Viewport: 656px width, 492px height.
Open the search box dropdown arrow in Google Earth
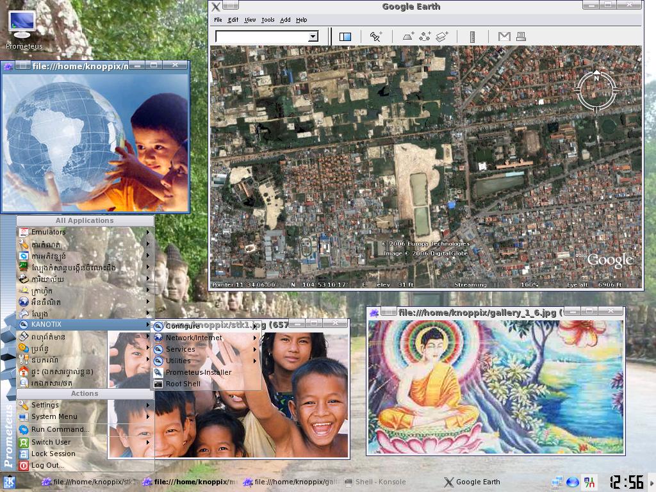coord(313,37)
